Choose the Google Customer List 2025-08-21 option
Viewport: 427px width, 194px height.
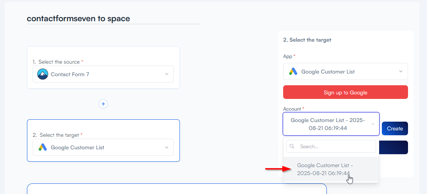tap(325, 169)
